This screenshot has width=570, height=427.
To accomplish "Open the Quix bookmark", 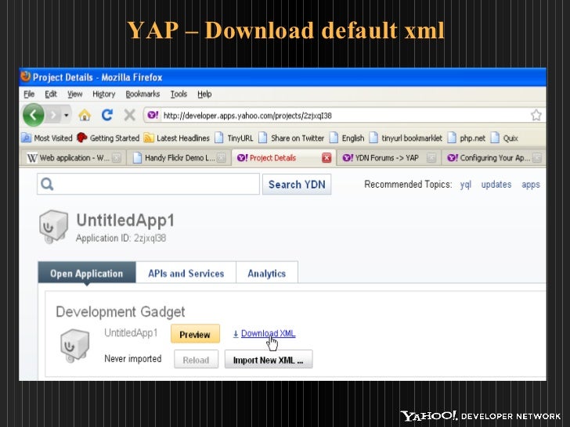I will pos(504,138).
